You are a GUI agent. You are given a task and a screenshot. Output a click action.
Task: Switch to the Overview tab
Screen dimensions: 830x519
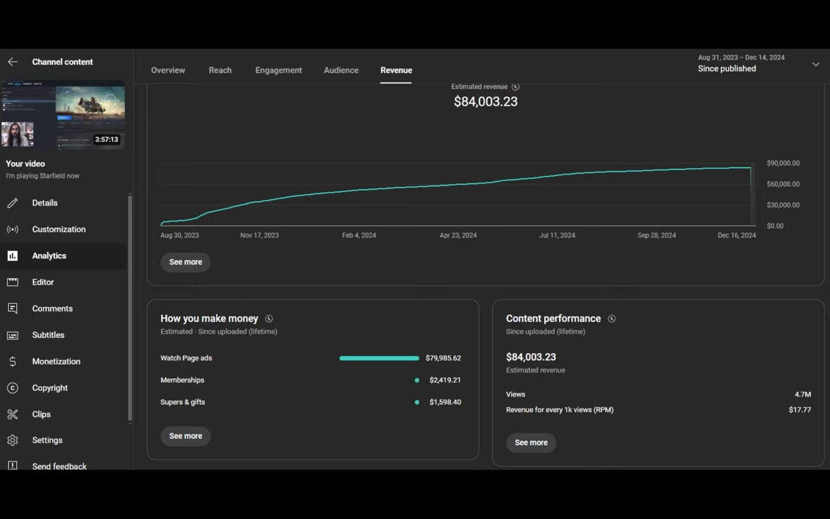(x=168, y=70)
